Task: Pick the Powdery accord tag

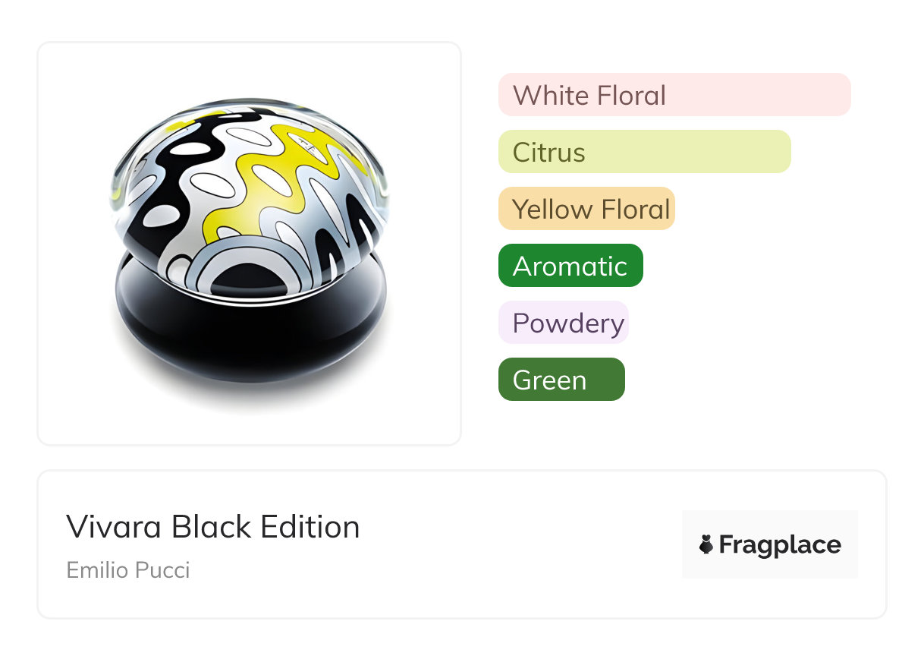Action: (563, 323)
